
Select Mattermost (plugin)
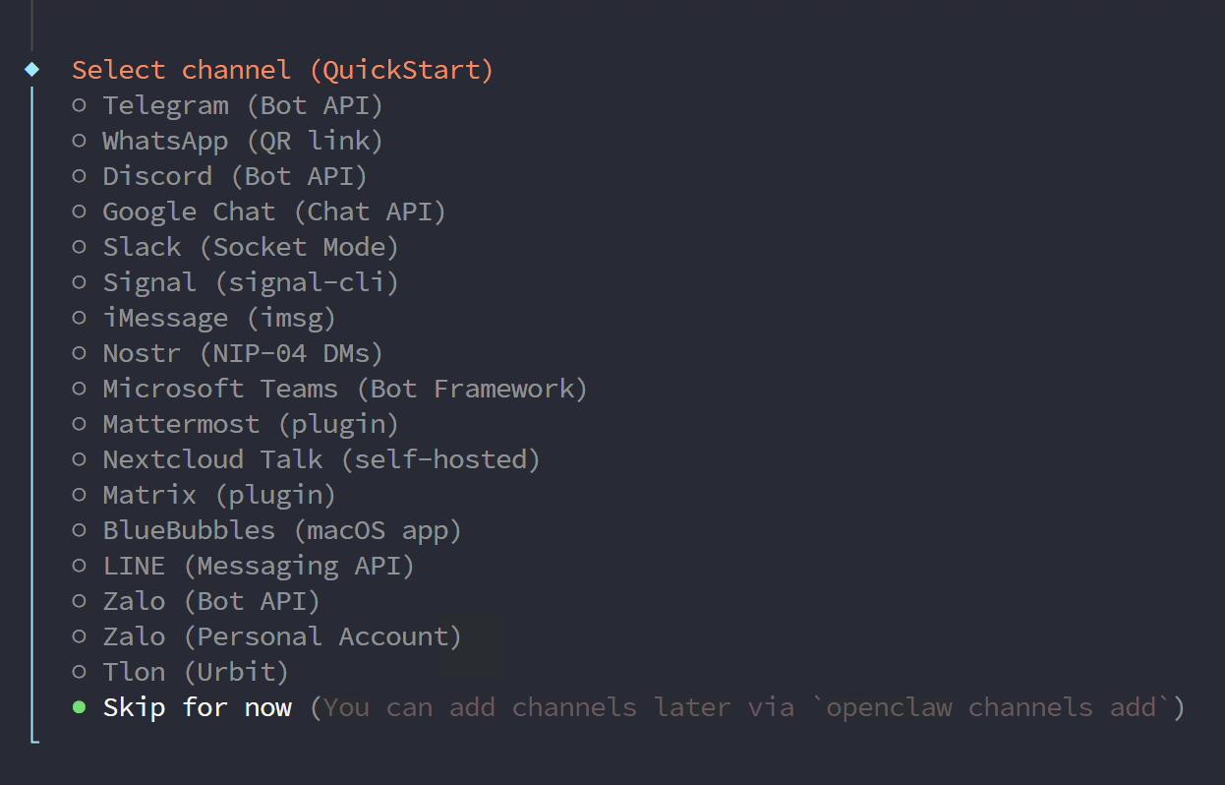coord(250,423)
